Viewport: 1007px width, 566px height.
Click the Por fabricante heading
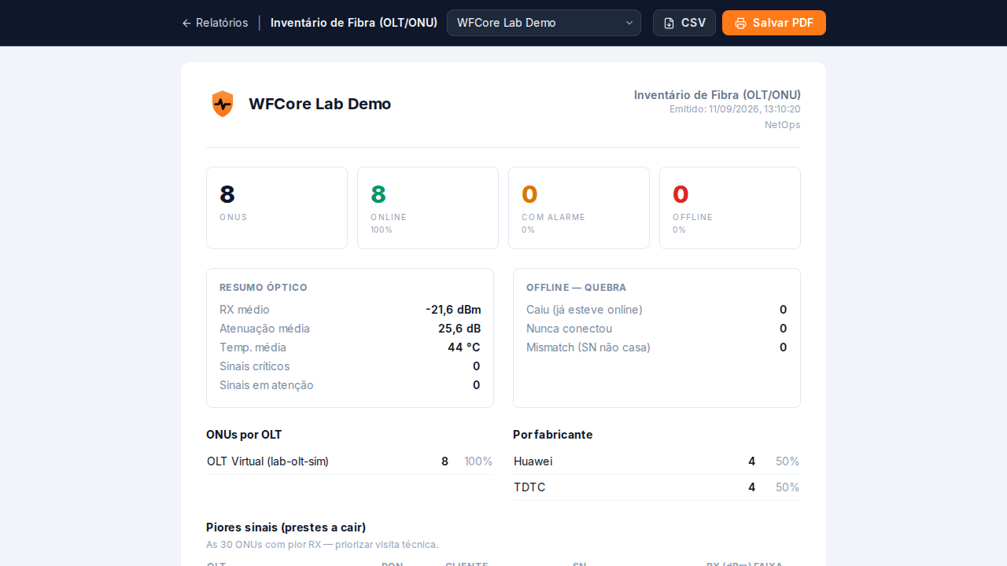click(x=553, y=435)
